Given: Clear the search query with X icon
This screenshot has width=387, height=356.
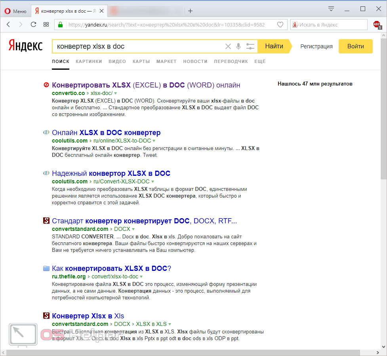Looking at the screenshot, I should [x=228, y=46].
